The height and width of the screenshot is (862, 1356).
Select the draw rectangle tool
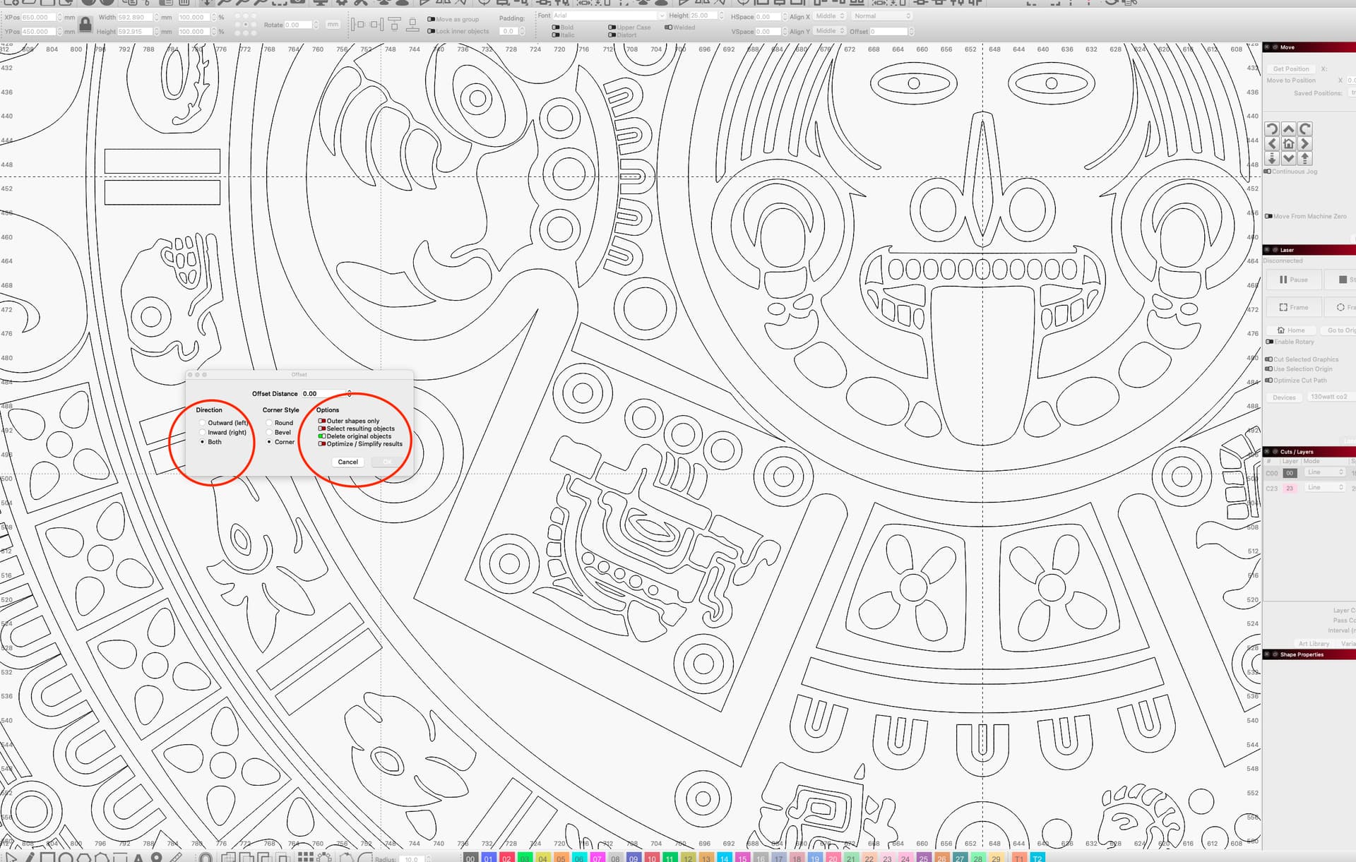[47, 857]
